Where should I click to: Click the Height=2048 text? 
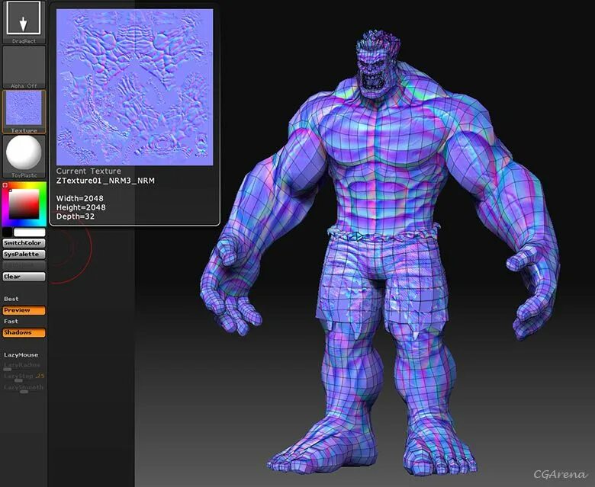tap(81, 207)
